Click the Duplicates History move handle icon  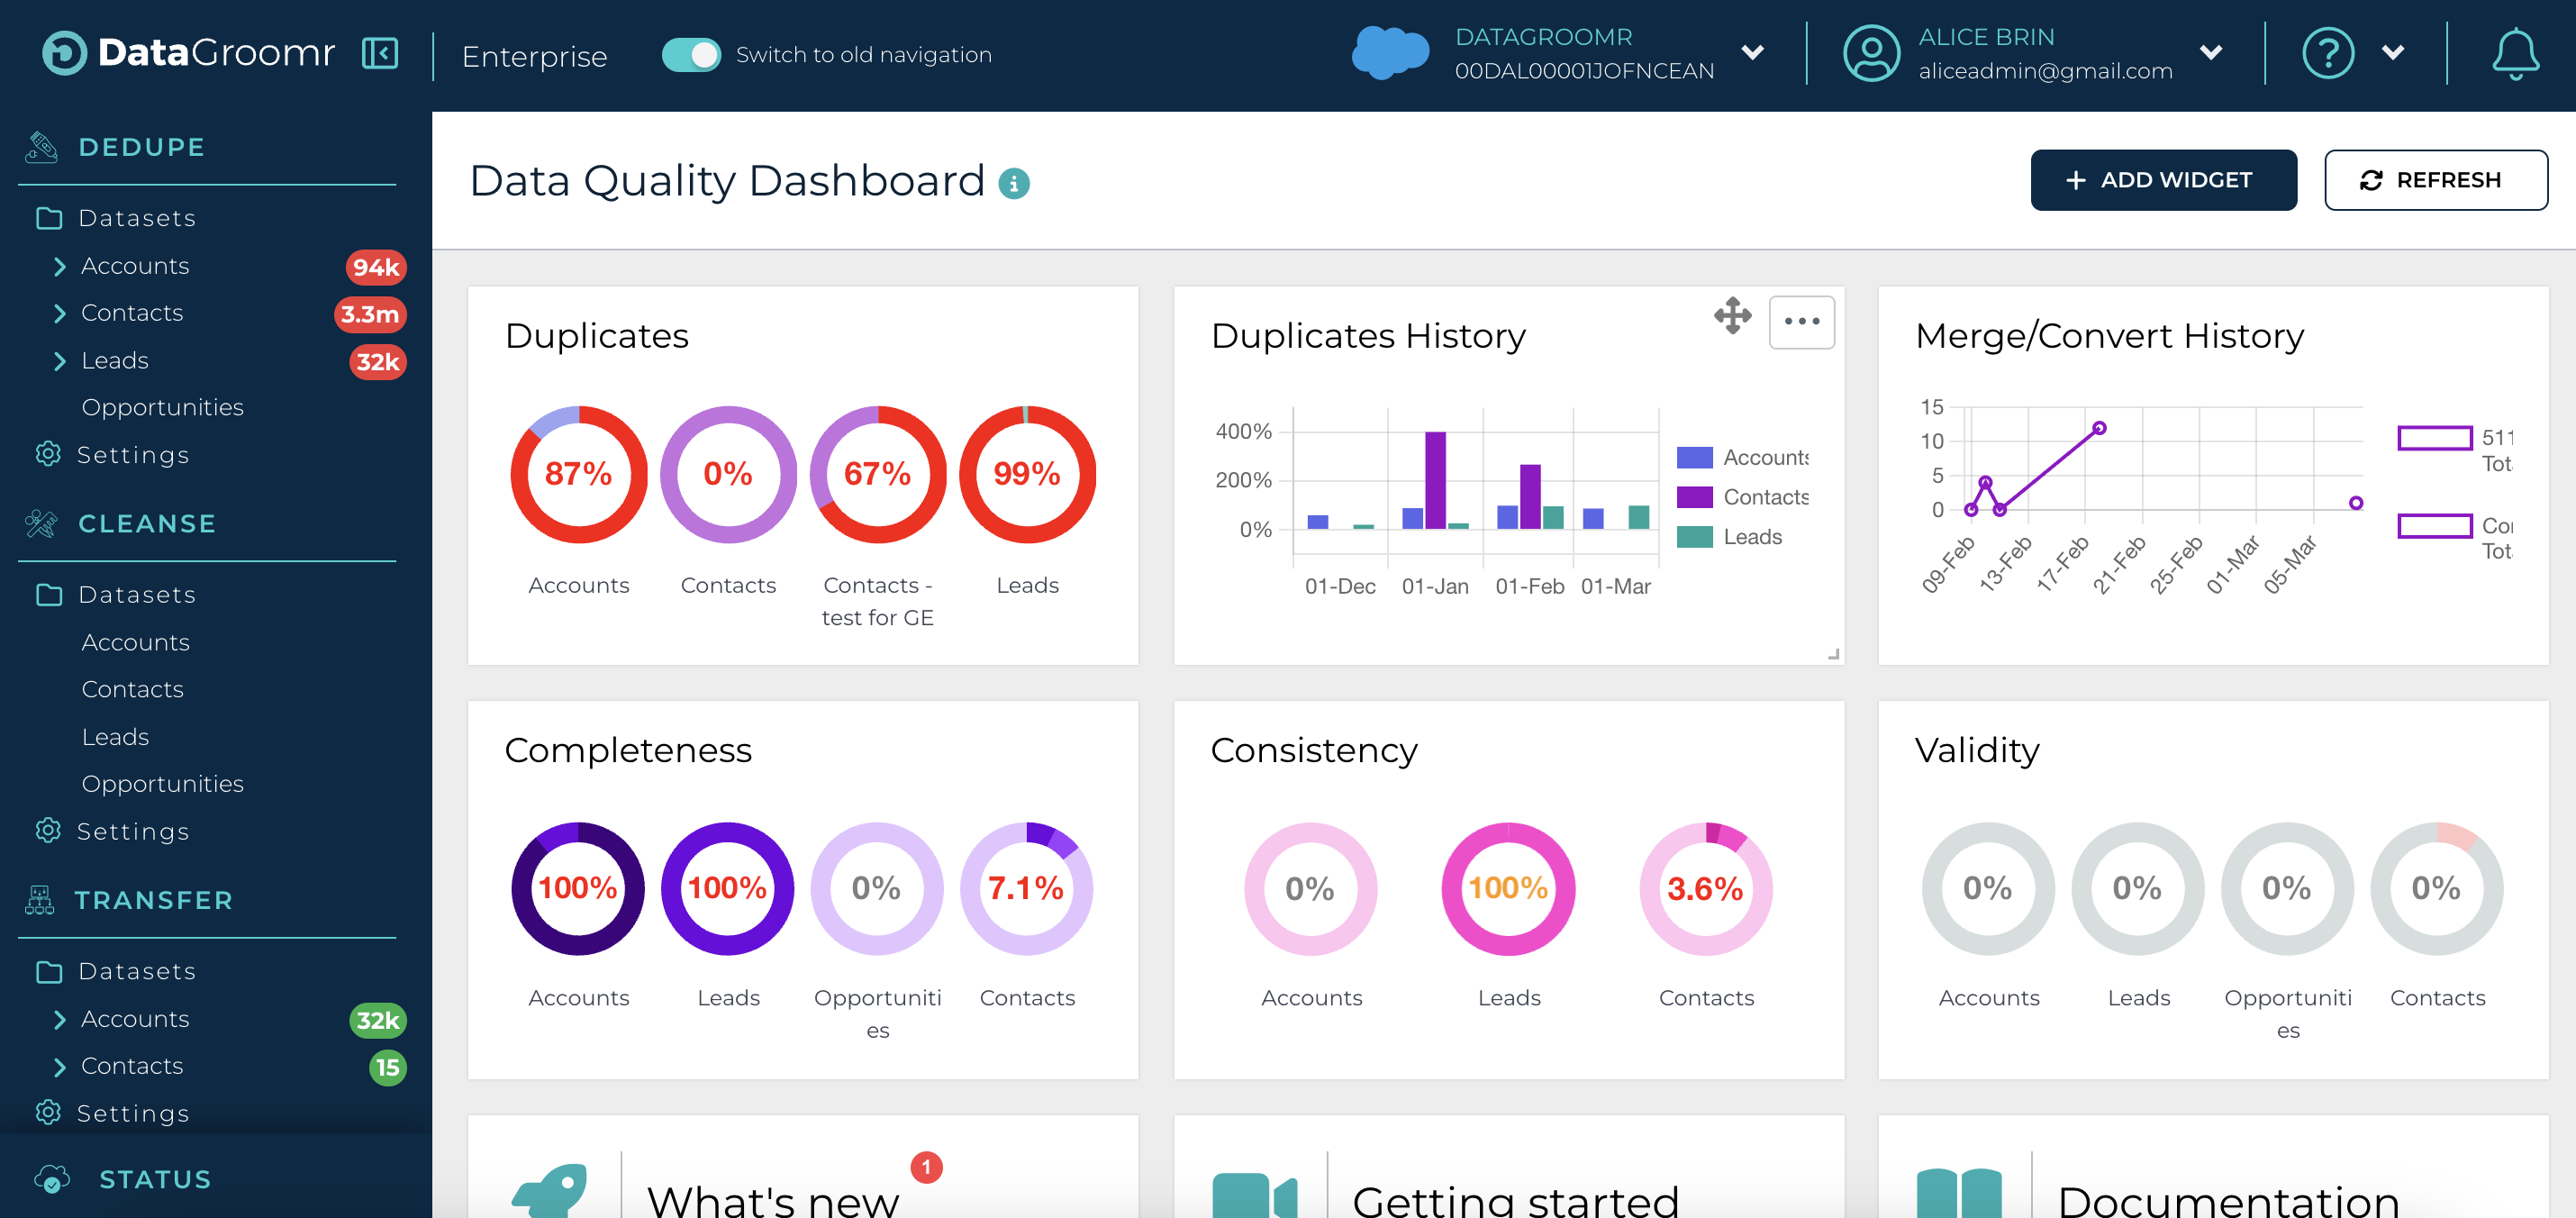(1732, 316)
